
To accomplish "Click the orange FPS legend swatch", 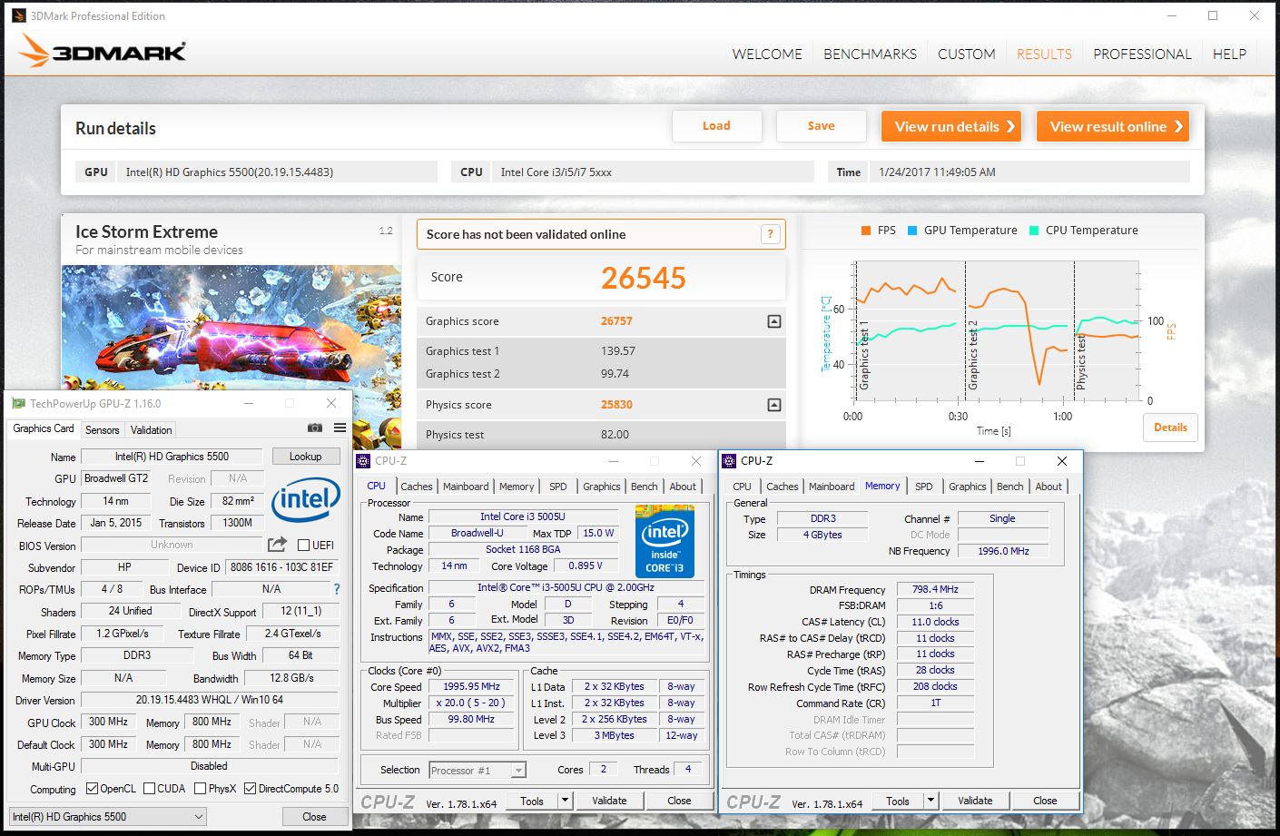I will pyautogui.click(x=866, y=231).
